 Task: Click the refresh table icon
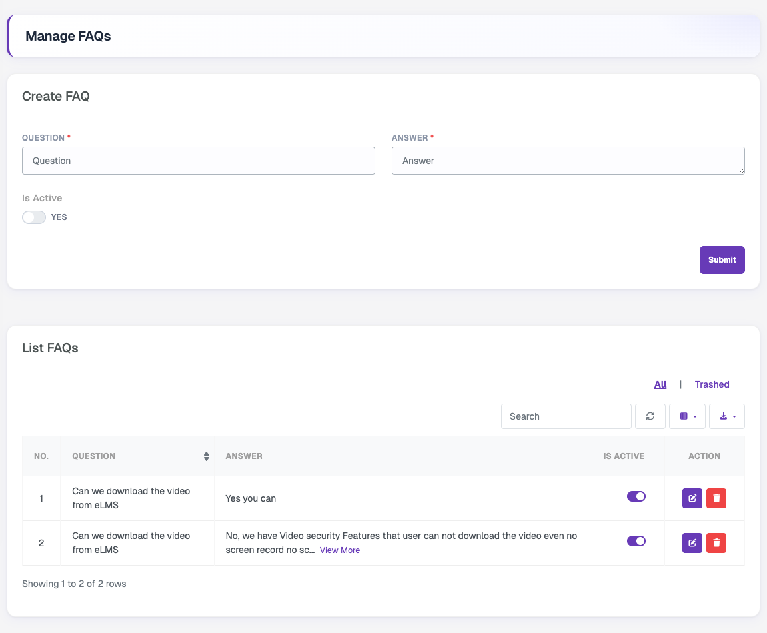pyautogui.click(x=650, y=416)
